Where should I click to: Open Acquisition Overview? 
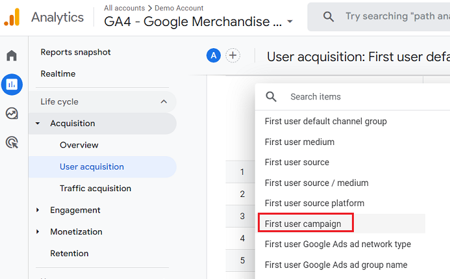click(x=79, y=145)
